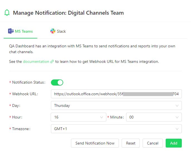Click the Manage Notification: Digital Channels Team title
This screenshot has height=160, width=191.
click(68, 13)
